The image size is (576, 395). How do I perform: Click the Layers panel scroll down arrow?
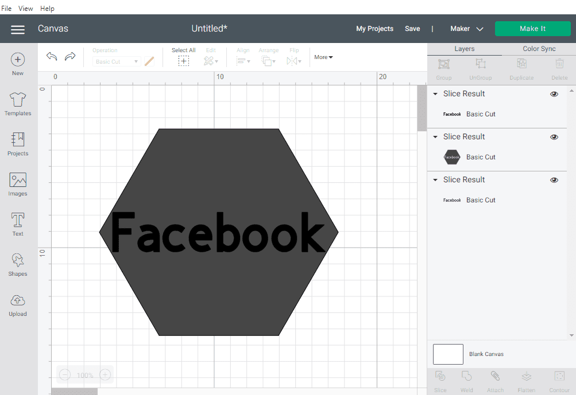coord(571,335)
